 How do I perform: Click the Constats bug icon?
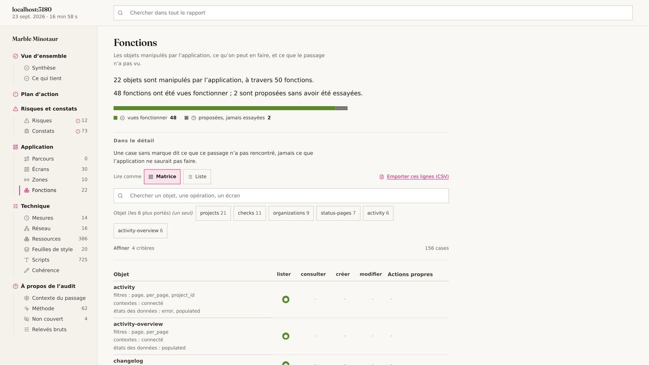coord(26,131)
